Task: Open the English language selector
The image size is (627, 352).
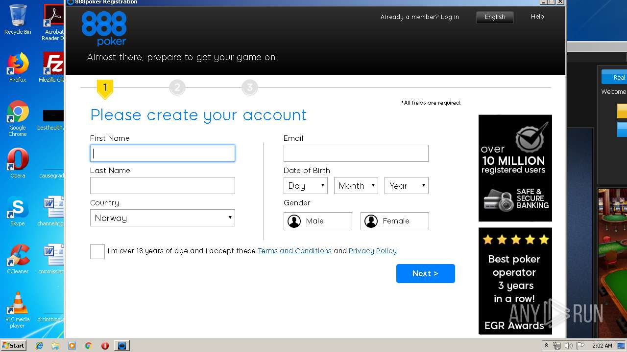Action: tap(495, 17)
